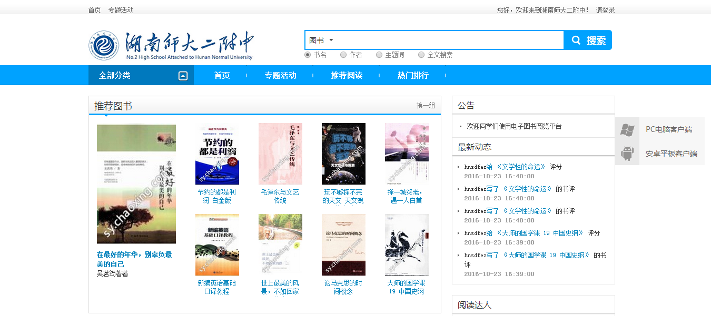Select the 主题词 radio button

(x=379, y=55)
